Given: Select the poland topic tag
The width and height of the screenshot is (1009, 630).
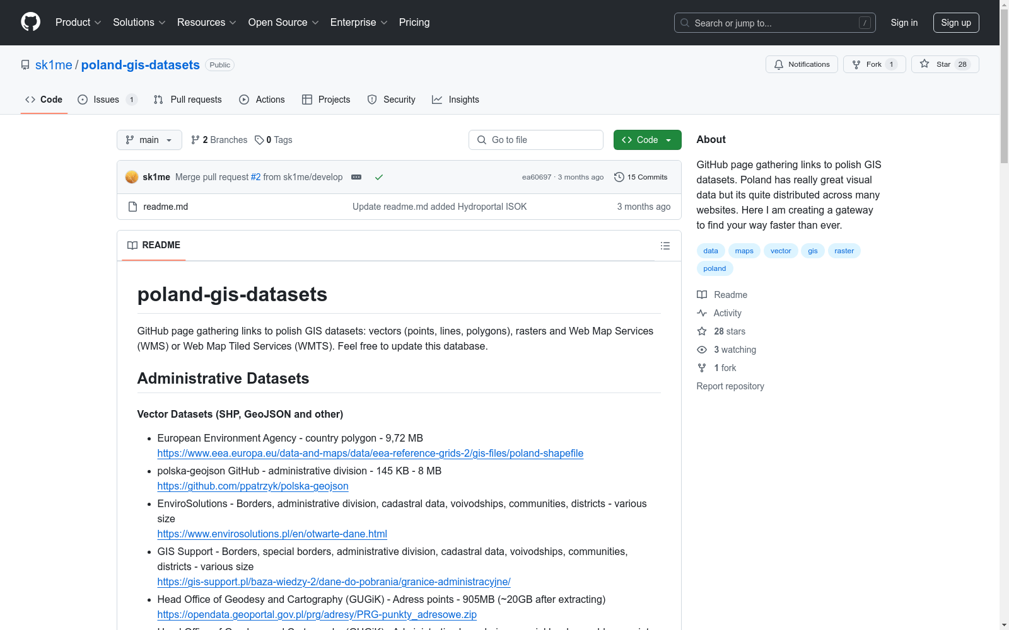Looking at the screenshot, I should [x=714, y=268].
